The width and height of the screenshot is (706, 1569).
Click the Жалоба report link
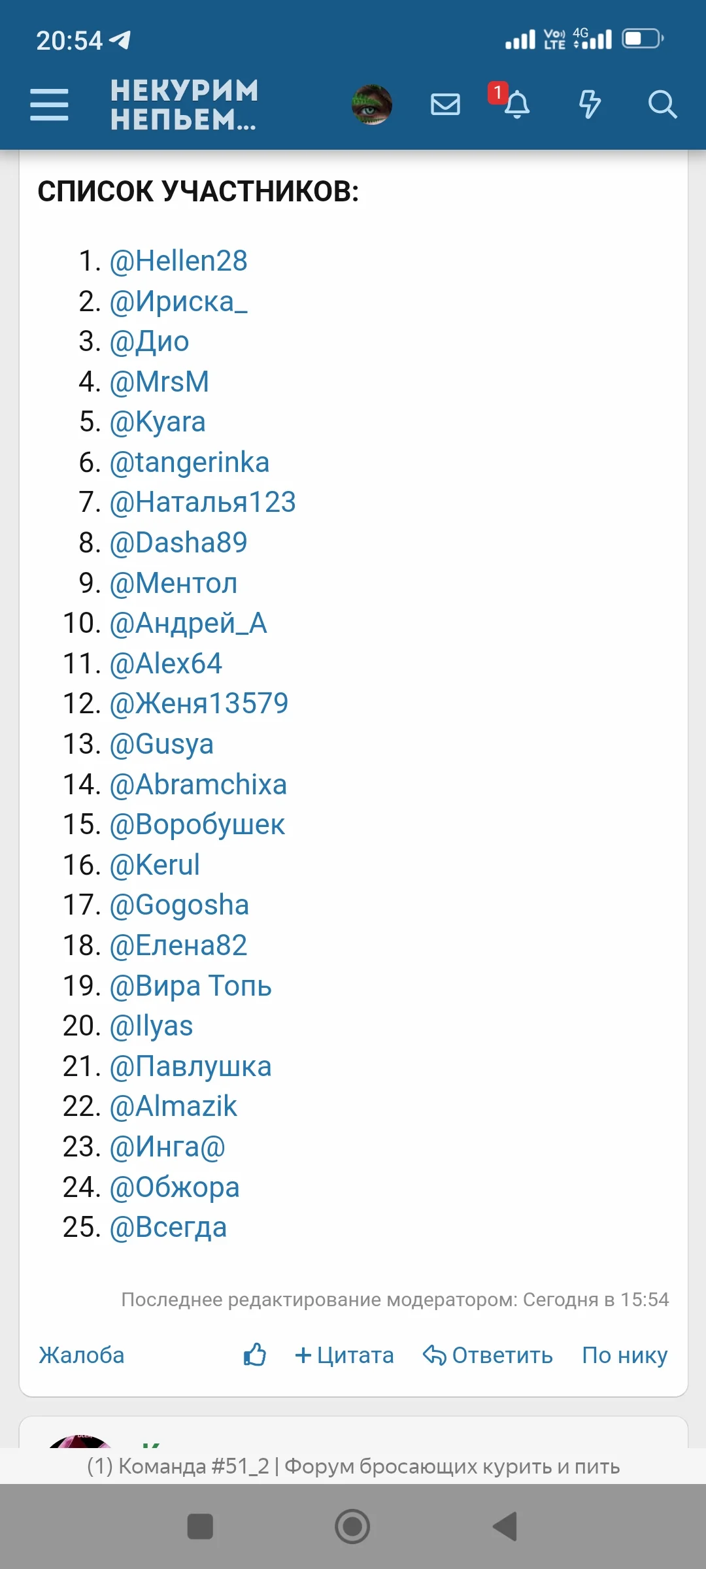81,1356
